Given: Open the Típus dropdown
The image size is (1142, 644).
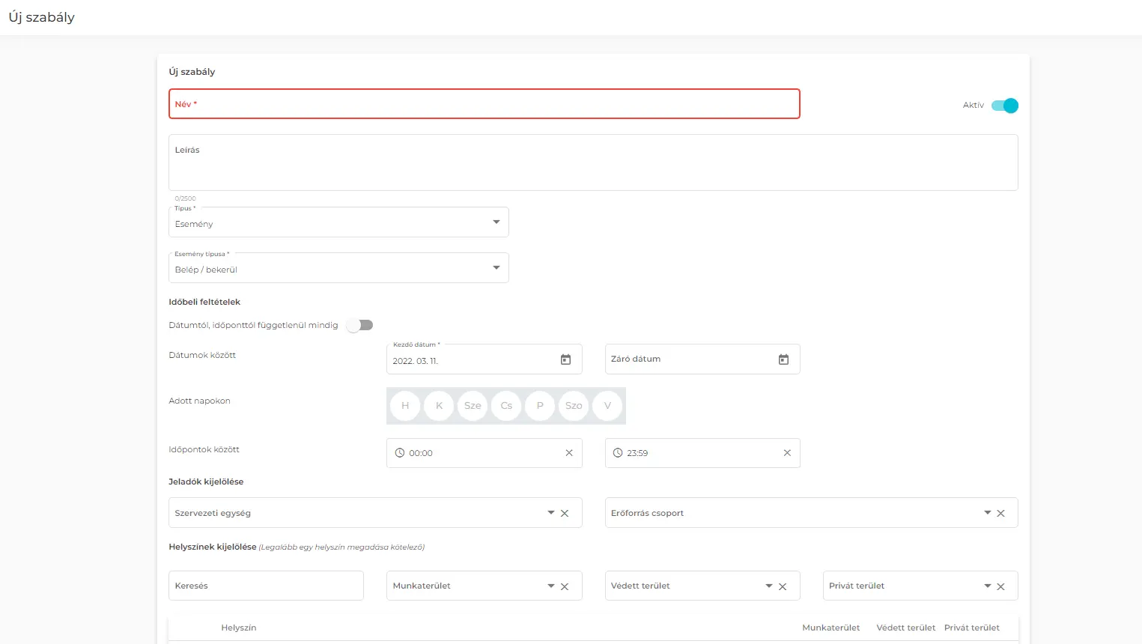Looking at the screenshot, I should [x=338, y=223].
